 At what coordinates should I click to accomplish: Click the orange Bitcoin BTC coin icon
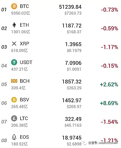pyautogui.click(x=14, y=6)
